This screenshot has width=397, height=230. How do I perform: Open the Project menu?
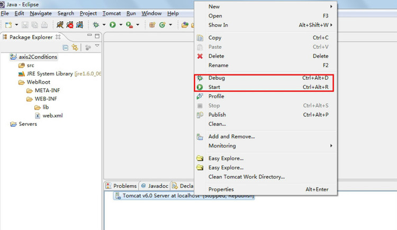[x=88, y=13]
